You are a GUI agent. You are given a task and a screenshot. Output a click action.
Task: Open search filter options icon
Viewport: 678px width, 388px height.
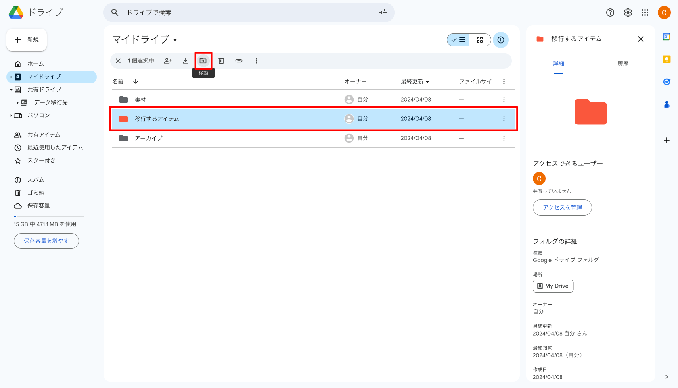pyautogui.click(x=383, y=12)
